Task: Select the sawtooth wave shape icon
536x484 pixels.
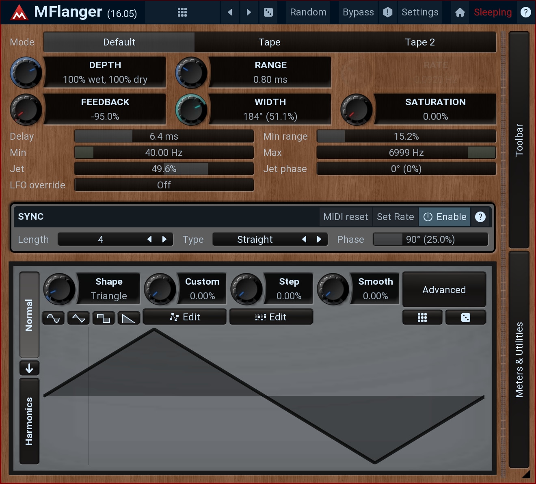Action: [129, 318]
